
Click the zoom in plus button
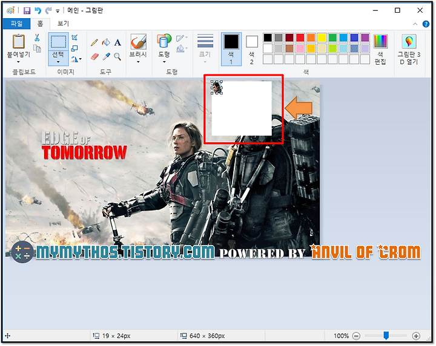click(416, 336)
